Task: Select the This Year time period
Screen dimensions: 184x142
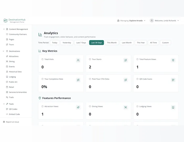Action: (x=141, y=43)
